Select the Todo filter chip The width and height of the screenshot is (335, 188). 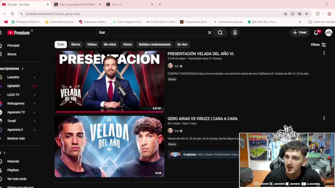click(61, 44)
